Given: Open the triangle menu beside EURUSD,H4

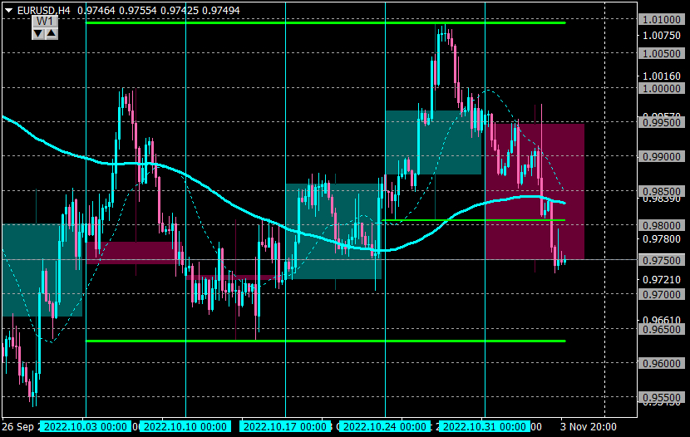Looking at the screenshot, I should click(8, 11).
